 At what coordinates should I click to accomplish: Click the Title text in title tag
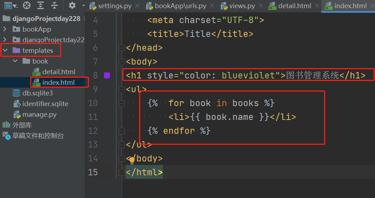tap(197, 34)
